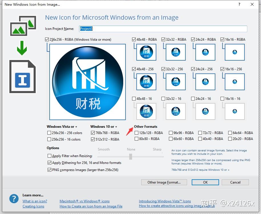Click the Smooth/Sharp filter slider handle
The height and width of the screenshot is (214, 261).
pyautogui.click(x=131, y=157)
